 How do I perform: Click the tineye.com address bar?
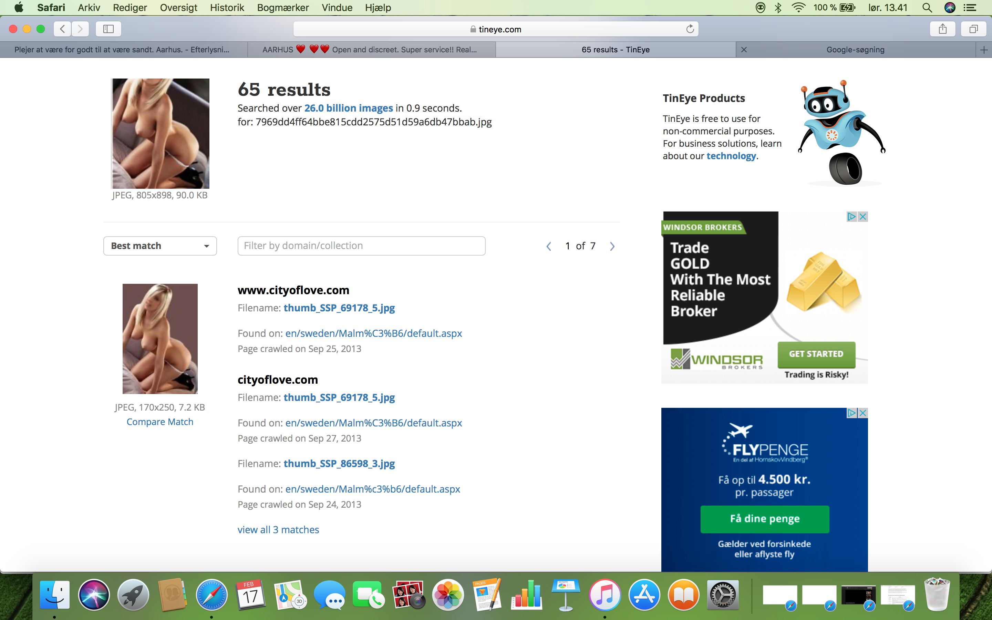click(x=496, y=29)
